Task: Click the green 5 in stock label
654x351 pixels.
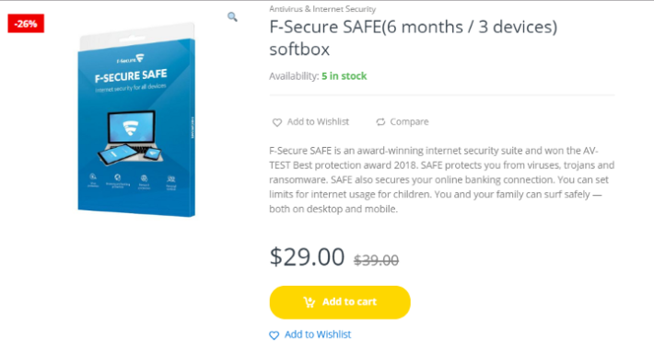Action: (x=345, y=76)
